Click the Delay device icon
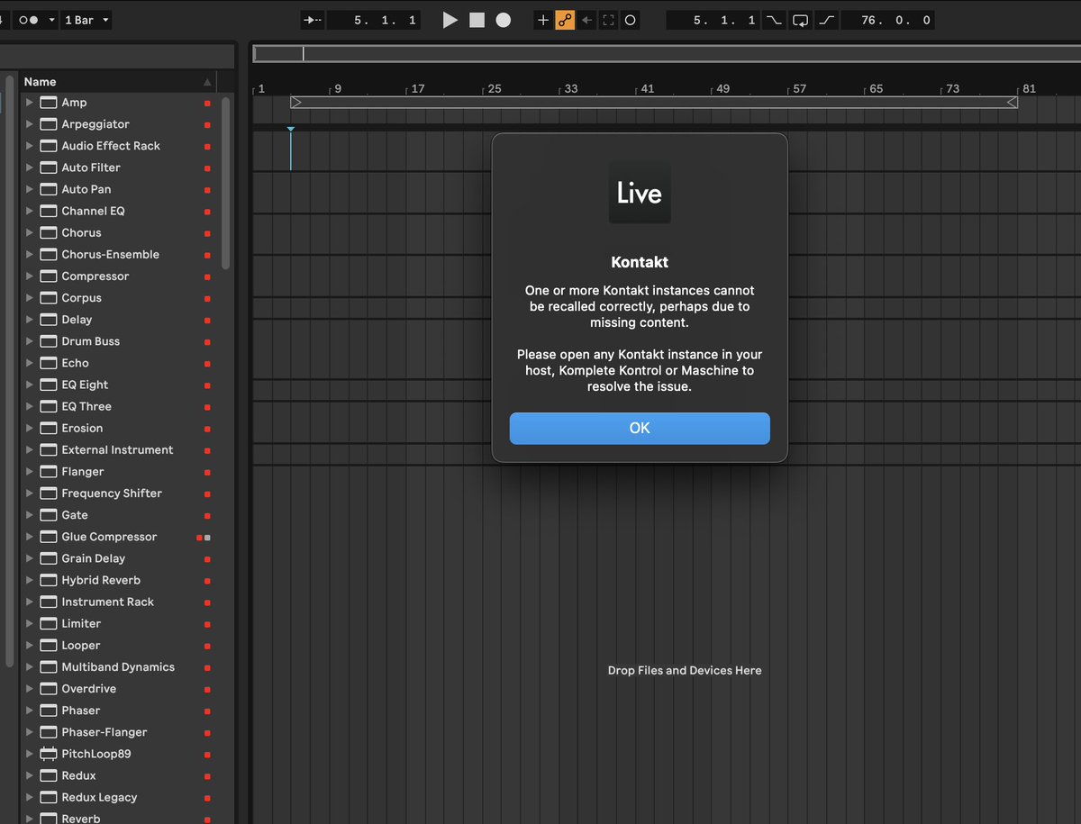Image resolution: width=1081 pixels, height=824 pixels. 49,320
